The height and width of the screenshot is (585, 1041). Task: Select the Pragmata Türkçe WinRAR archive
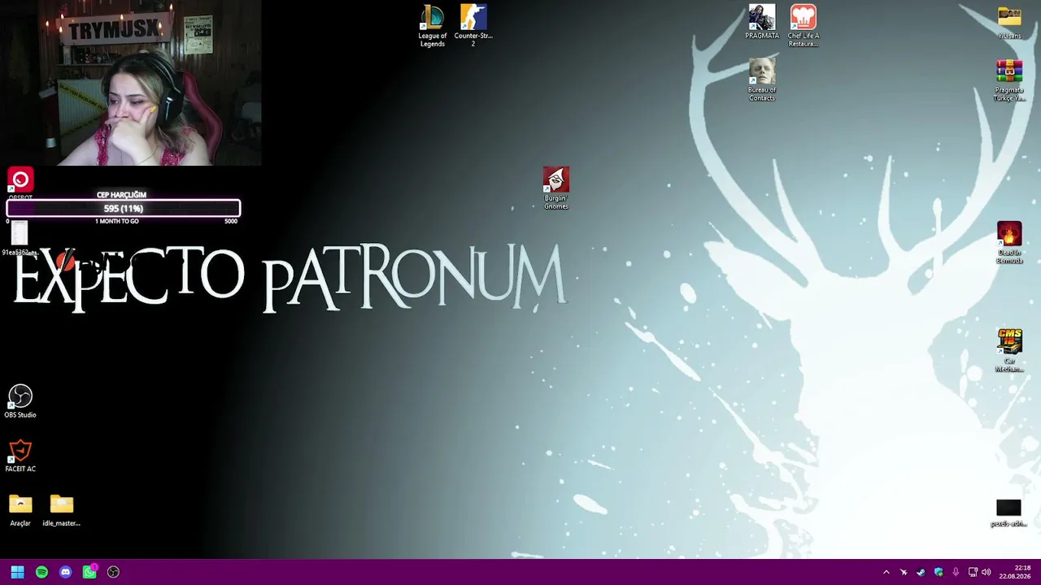(x=1009, y=80)
